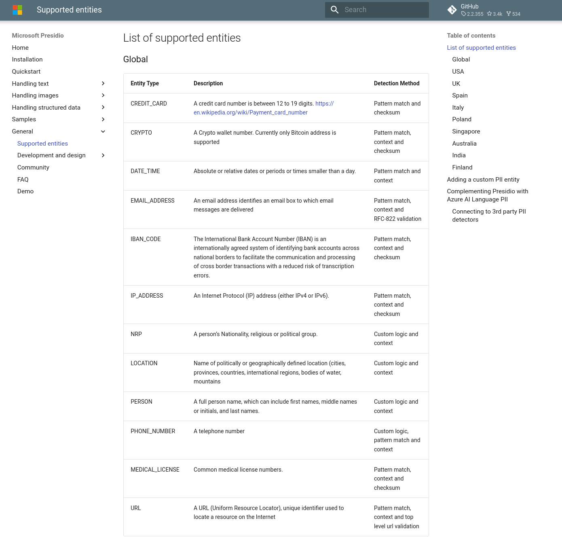The width and height of the screenshot is (562, 542).
Task: Open the Demo page
Action: click(x=25, y=191)
